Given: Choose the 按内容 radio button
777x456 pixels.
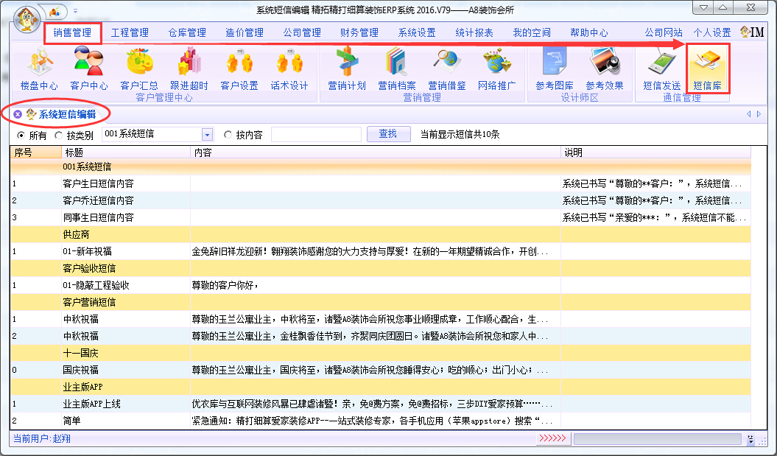Looking at the screenshot, I should coord(228,135).
